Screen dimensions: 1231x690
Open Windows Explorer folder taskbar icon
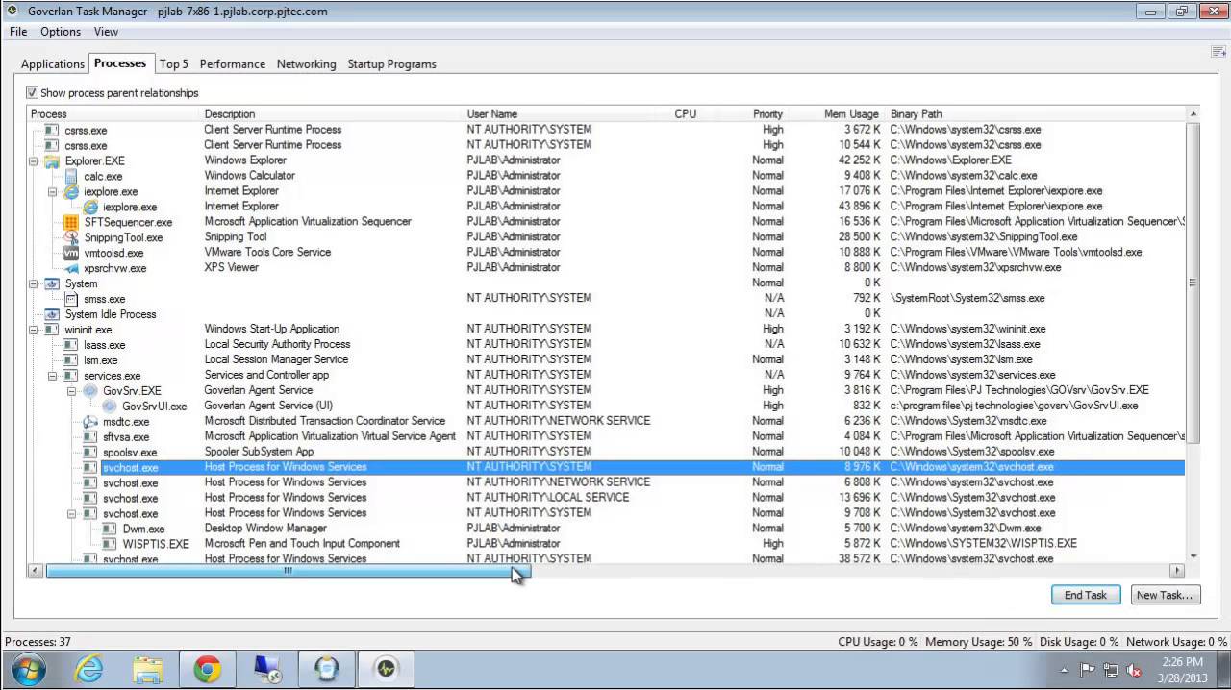coord(148,669)
